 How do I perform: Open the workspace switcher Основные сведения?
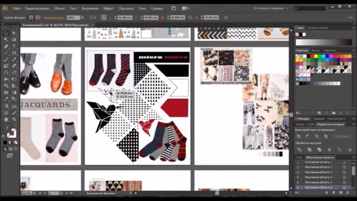[x=270, y=8]
